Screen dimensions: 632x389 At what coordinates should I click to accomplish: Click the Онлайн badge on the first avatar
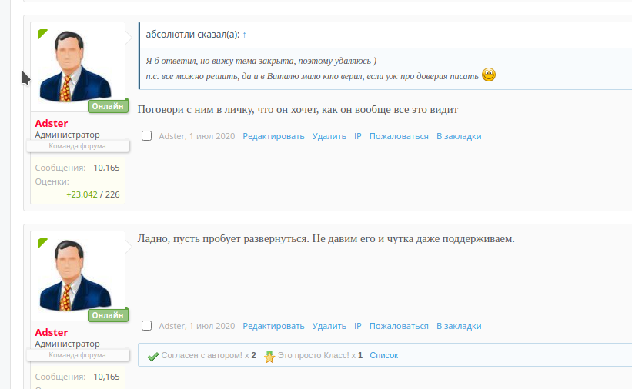(108, 106)
